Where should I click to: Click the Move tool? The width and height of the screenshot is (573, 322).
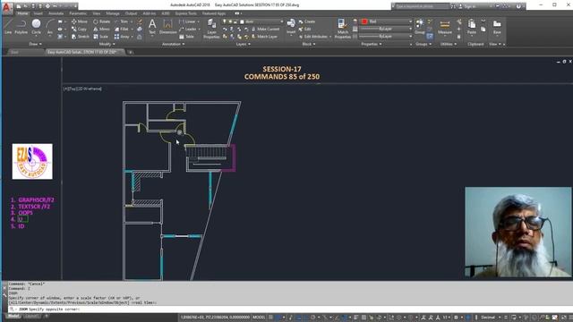click(x=80, y=21)
